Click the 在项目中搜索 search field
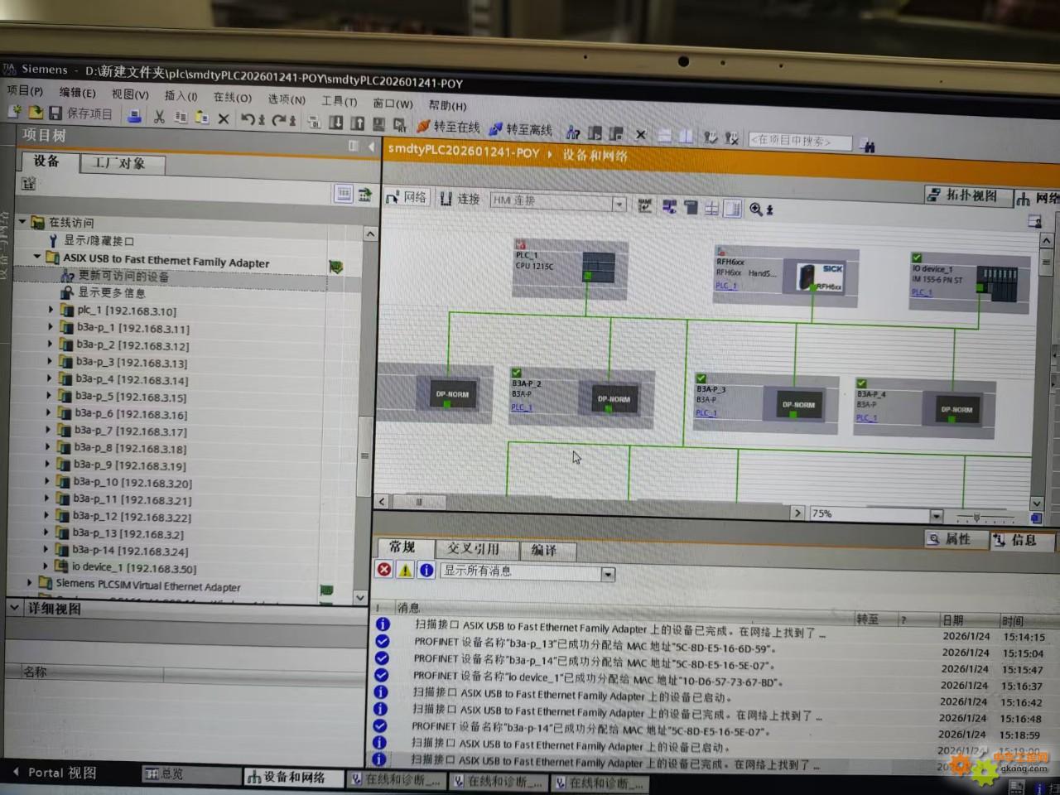 point(798,141)
